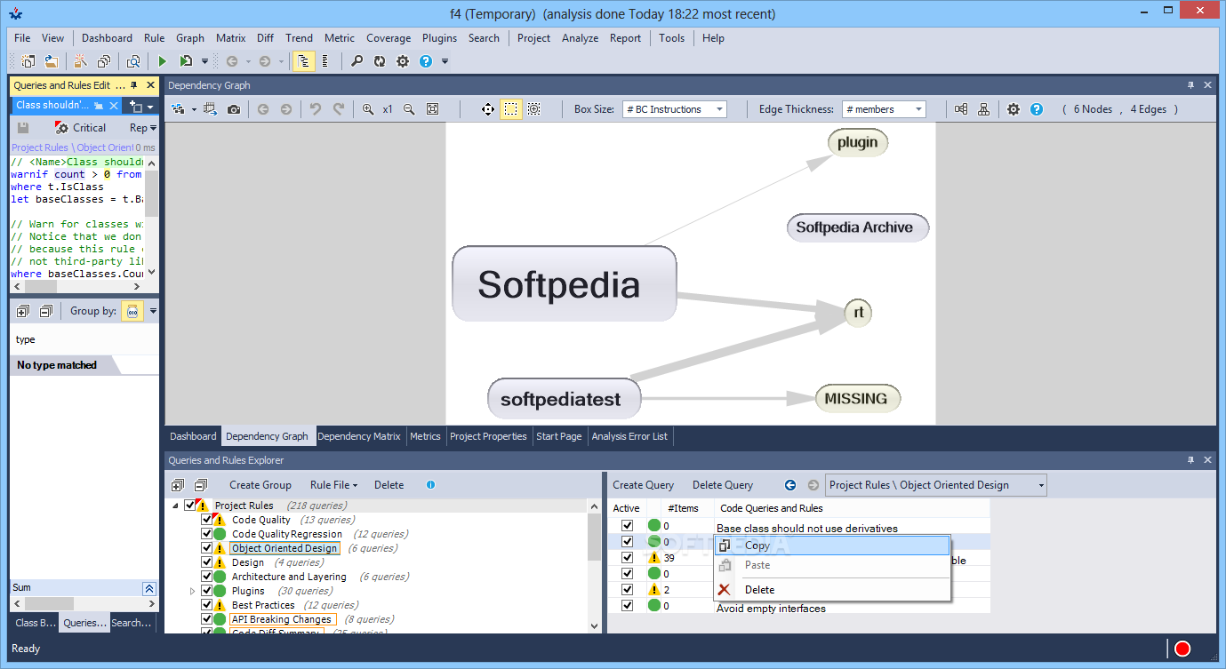The width and height of the screenshot is (1226, 669).
Task: Choose Copy from the context menu
Action: pos(832,546)
